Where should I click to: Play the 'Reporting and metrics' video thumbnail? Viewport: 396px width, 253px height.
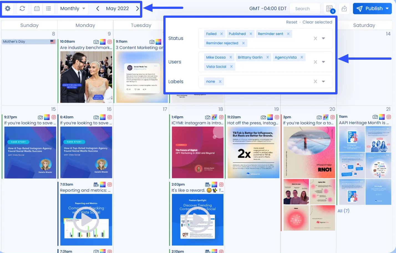(86, 219)
